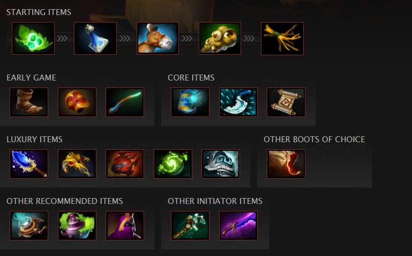
Task: Choose the Shadow Blade purple dagger icon
Action: pyautogui.click(x=238, y=225)
